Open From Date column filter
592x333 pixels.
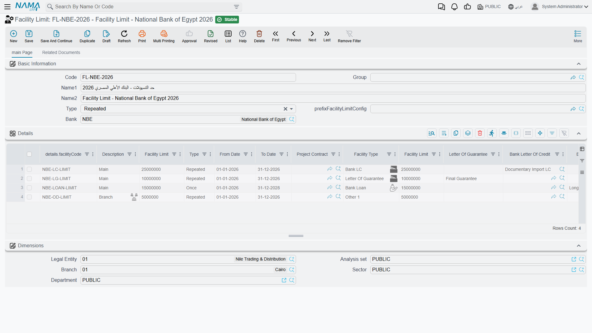(x=246, y=154)
